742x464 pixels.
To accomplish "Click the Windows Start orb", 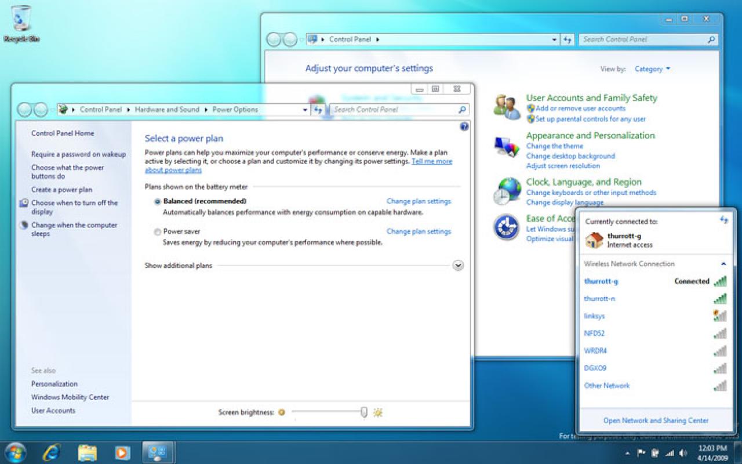I will [x=16, y=452].
